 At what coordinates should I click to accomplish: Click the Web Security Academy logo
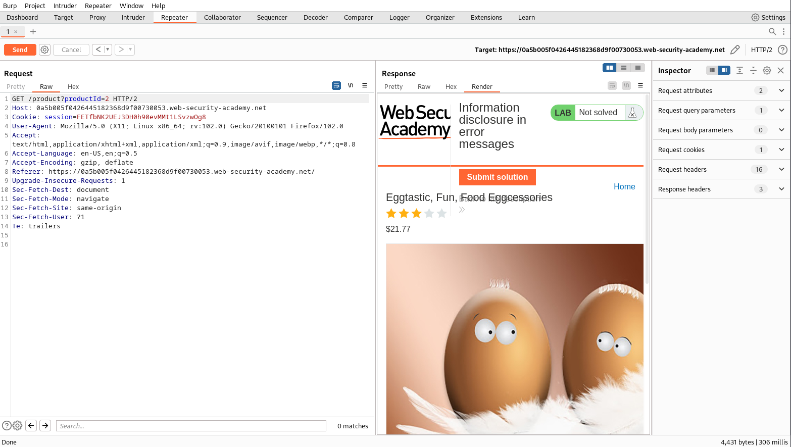[415, 121]
